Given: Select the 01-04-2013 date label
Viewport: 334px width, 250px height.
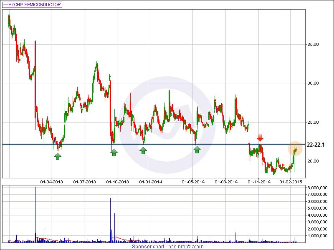Looking at the screenshot, I should click(51, 182).
